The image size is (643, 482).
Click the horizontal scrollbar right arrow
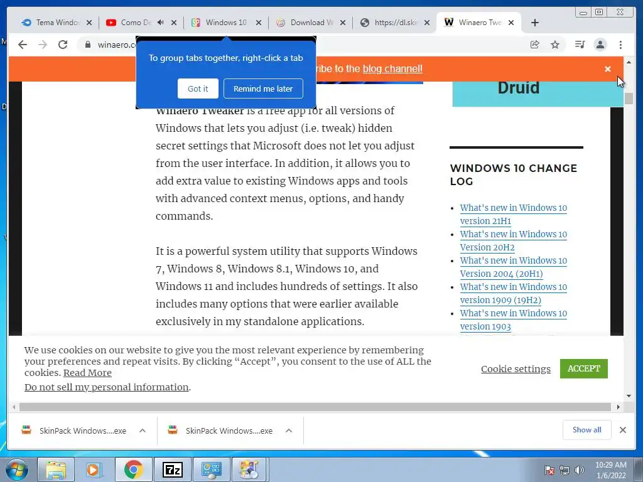(x=619, y=407)
